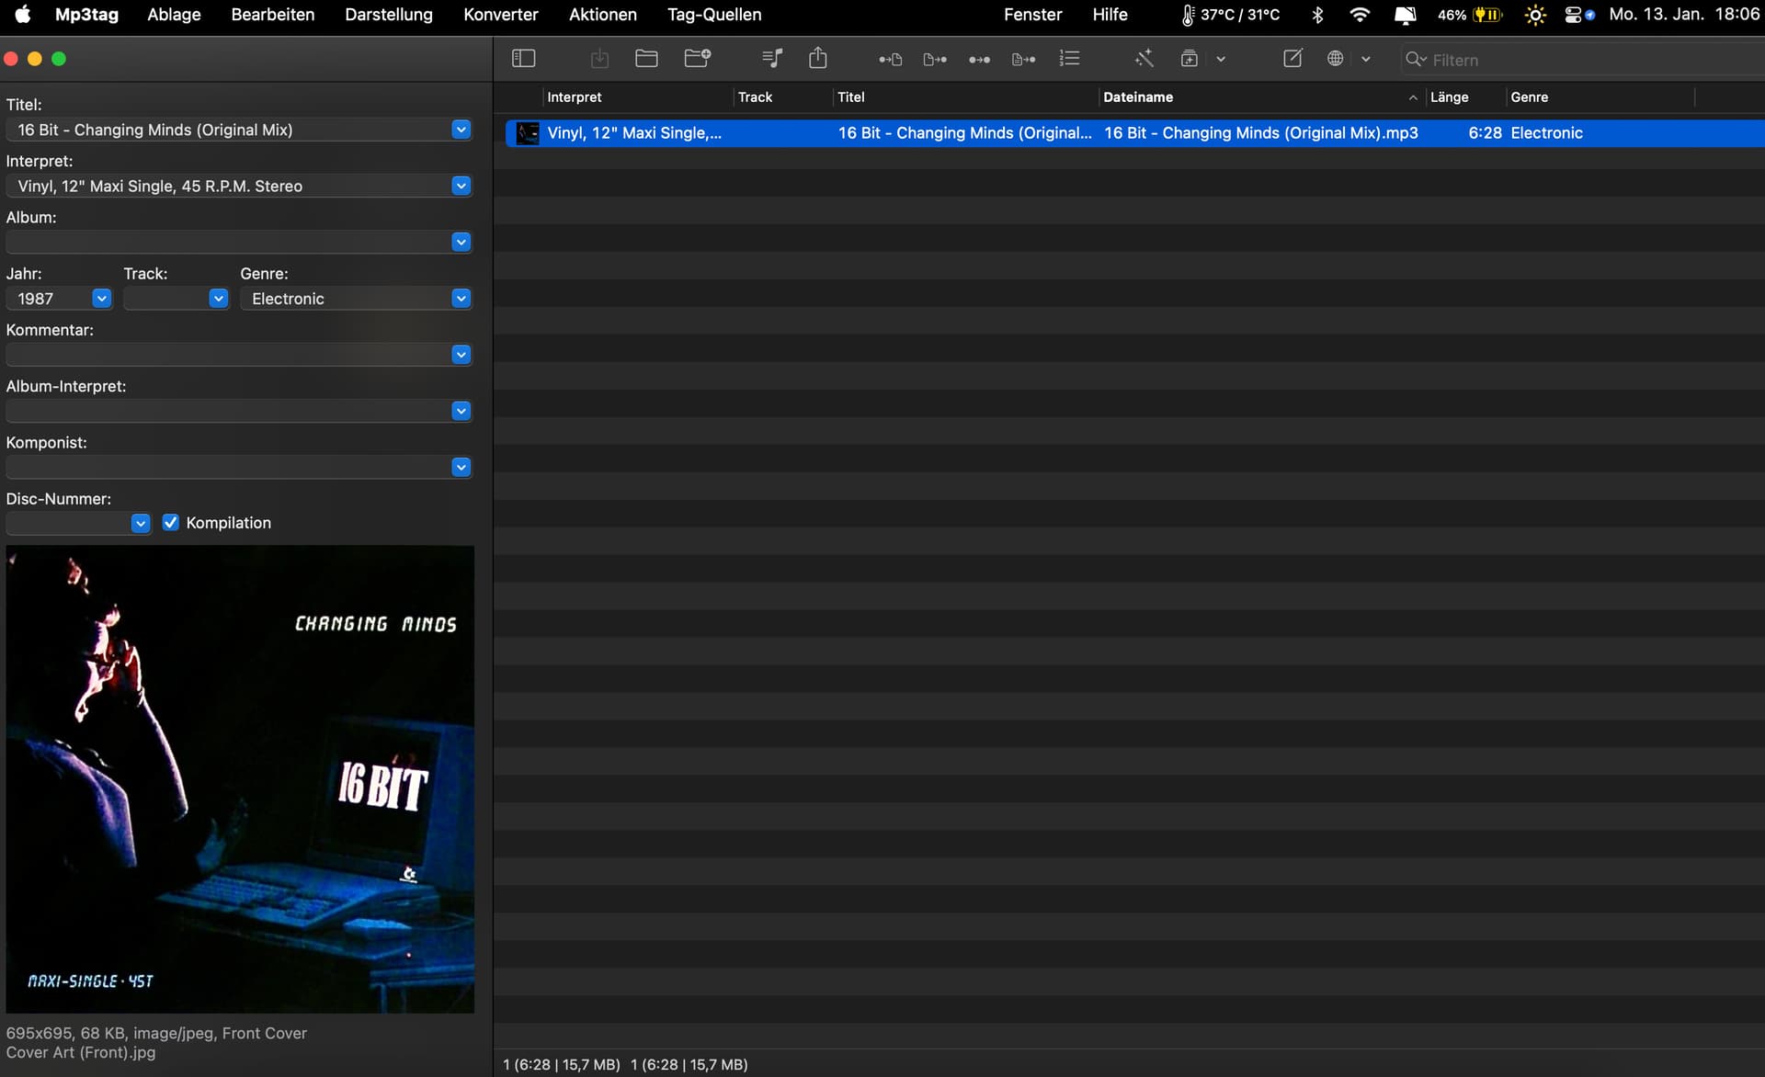Screen dimensions: 1765x1077
Task: Open a folder with the folder icon
Action: point(646,59)
